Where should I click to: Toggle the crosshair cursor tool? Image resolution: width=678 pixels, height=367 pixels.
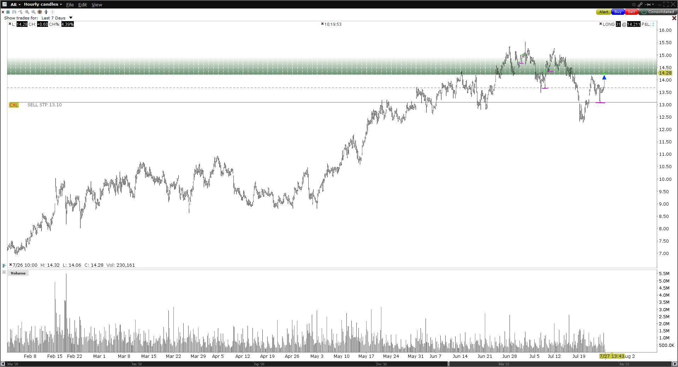pyautogui.click(x=40, y=12)
